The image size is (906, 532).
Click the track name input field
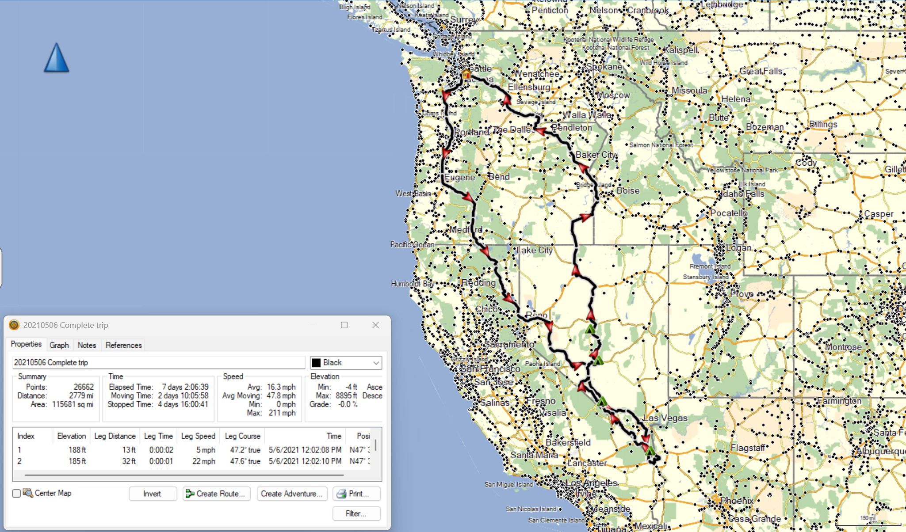pyautogui.click(x=158, y=363)
